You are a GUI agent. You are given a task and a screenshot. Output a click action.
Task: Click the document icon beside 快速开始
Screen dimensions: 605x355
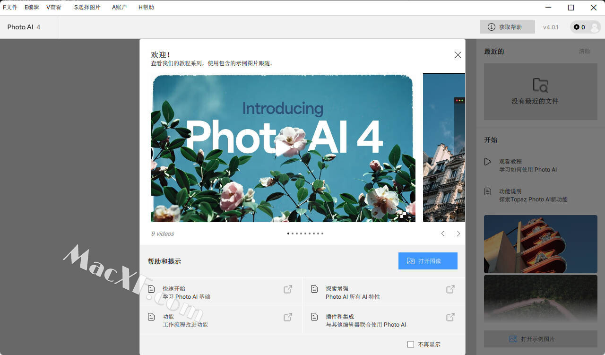pos(151,289)
